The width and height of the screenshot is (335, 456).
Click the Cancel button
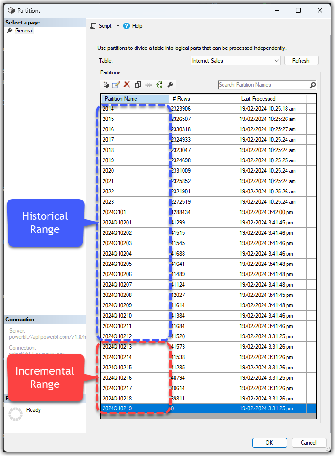[309, 442]
